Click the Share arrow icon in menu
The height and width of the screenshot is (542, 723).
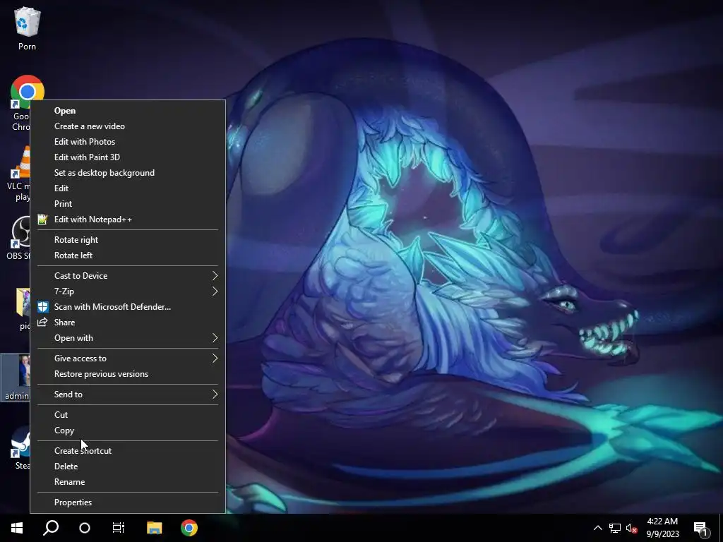[42, 322]
